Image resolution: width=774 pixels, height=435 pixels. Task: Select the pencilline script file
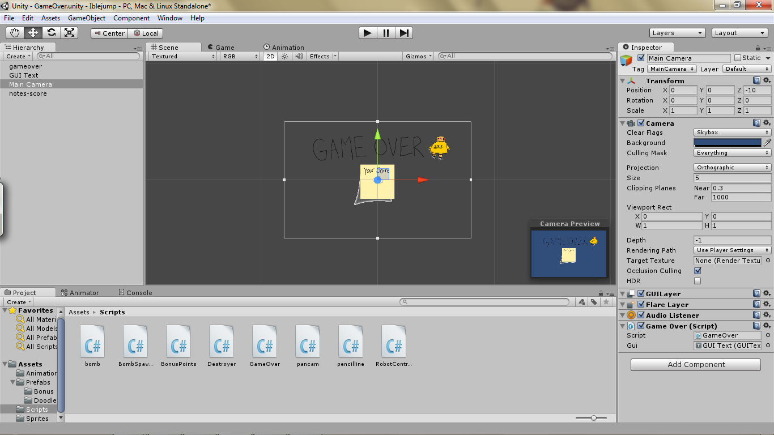tap(351, 346)
